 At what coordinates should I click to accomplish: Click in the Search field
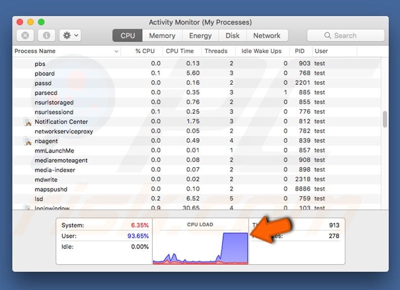(x=349, y=35)
